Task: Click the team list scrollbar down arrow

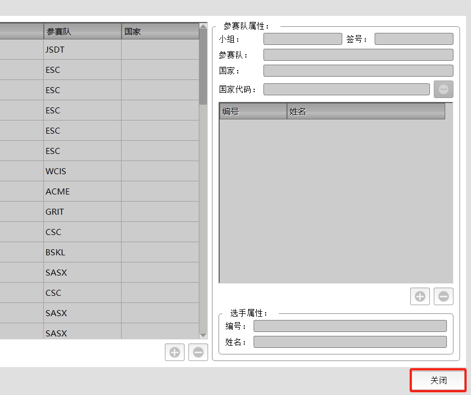Action: 203,335
